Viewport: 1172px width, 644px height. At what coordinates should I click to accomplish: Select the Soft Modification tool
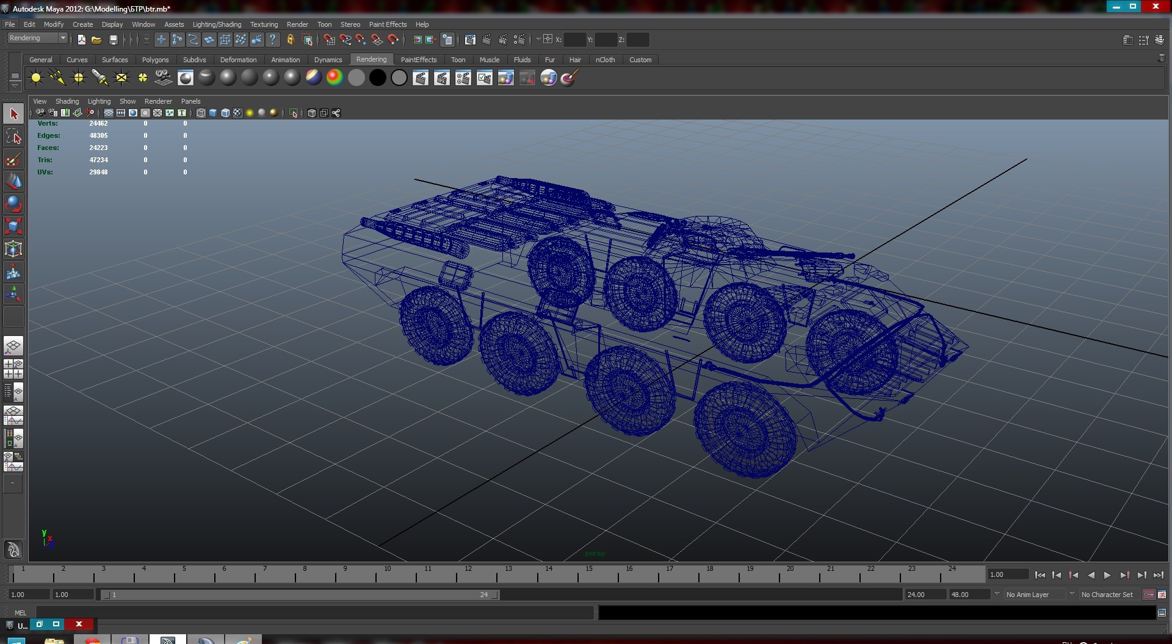pyautogui.click(x=13, y=272)
